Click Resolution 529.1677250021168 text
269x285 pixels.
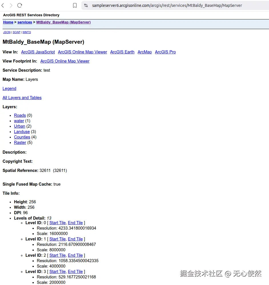66,277
